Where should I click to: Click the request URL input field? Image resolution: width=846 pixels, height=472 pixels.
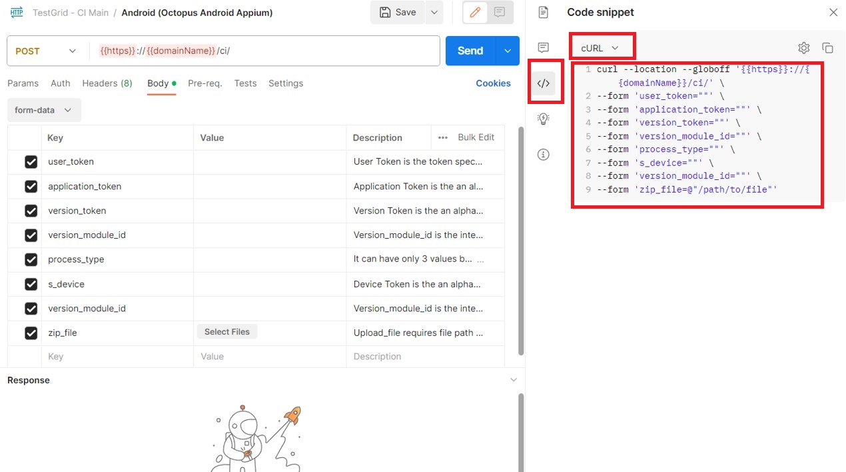coord(264,51)
